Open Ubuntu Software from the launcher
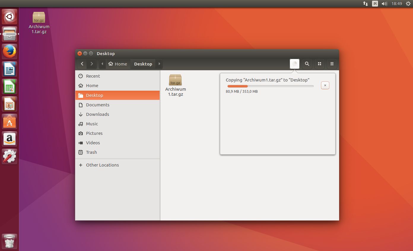Screen dimensions: 413x251 [10, 121]
